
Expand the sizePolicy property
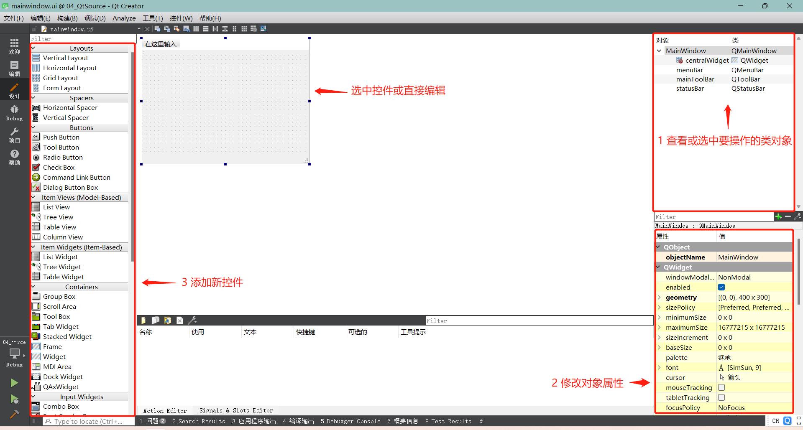click(660, 307)
